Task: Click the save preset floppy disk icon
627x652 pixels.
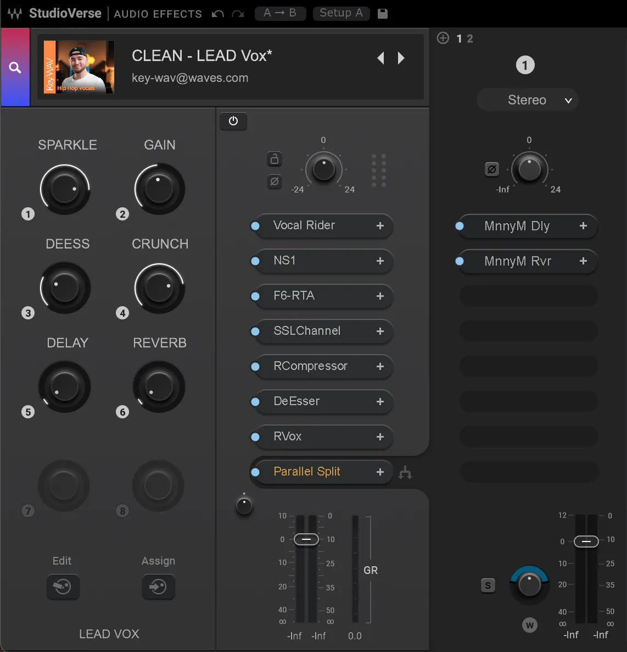Action: coord(383,14)
